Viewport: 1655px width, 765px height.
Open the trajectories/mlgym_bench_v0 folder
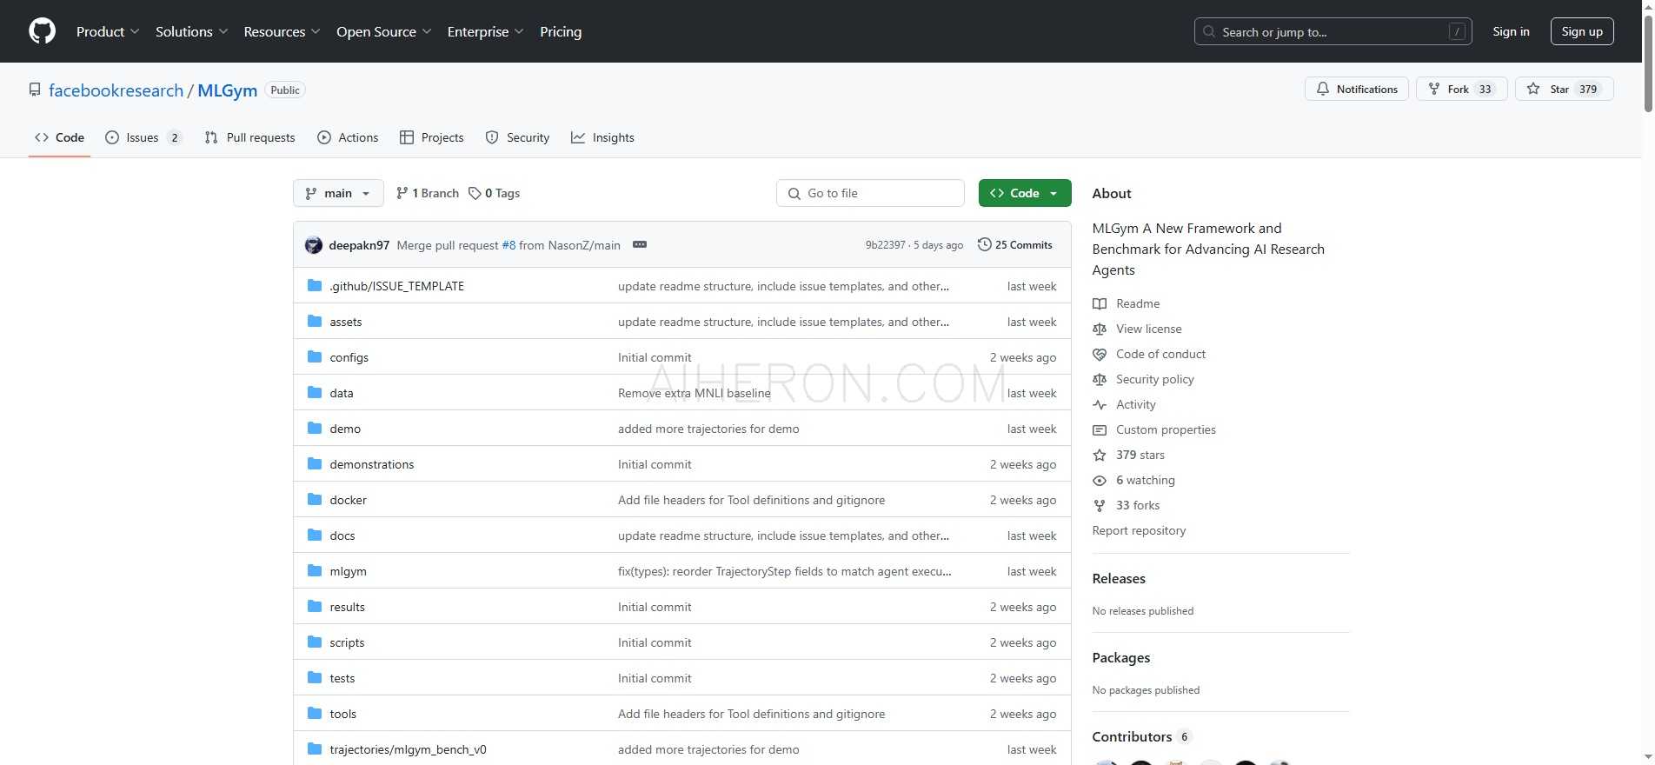point(408,749)
